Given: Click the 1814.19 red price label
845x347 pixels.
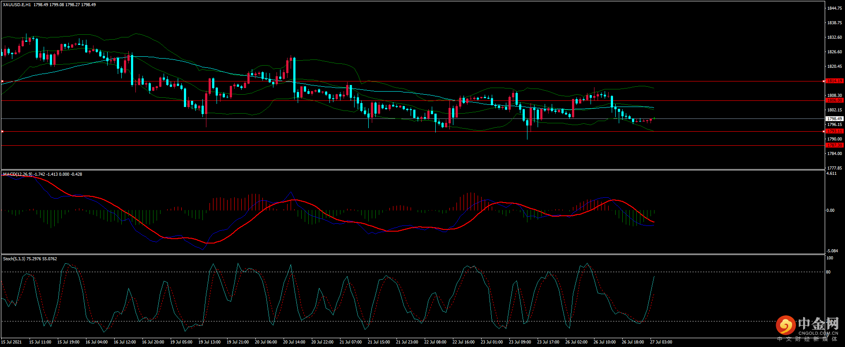Looking at the screenshot, I should pos(834,81).
